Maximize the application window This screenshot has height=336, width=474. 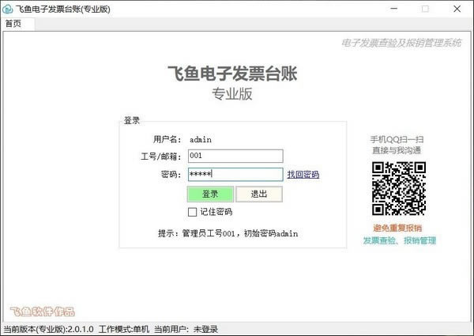click(x=425, y=9)
